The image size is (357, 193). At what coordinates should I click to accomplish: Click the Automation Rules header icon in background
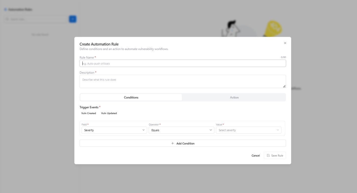[x=6, y=10]
